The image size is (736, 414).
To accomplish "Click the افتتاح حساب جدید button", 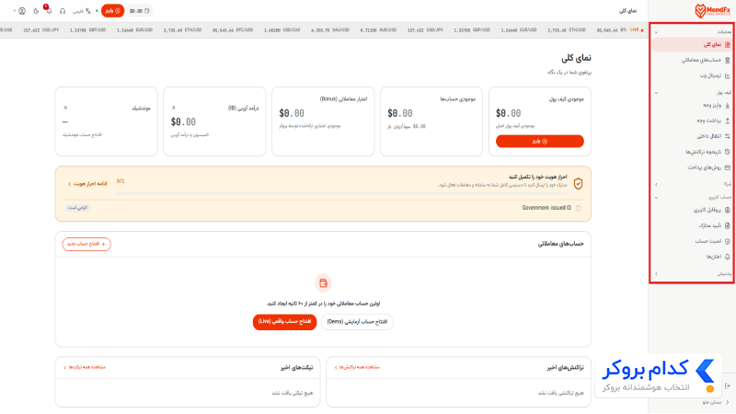I will [x=86, y=244].
